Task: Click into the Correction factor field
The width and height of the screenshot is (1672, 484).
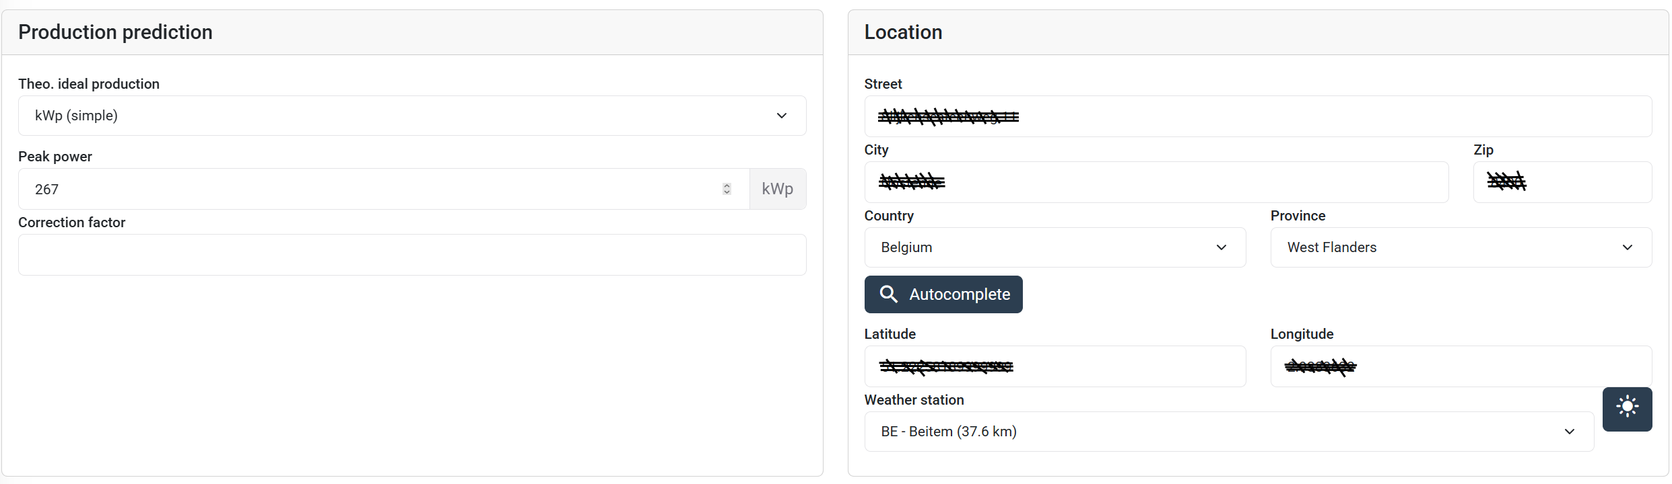Action: pos(411,255)
